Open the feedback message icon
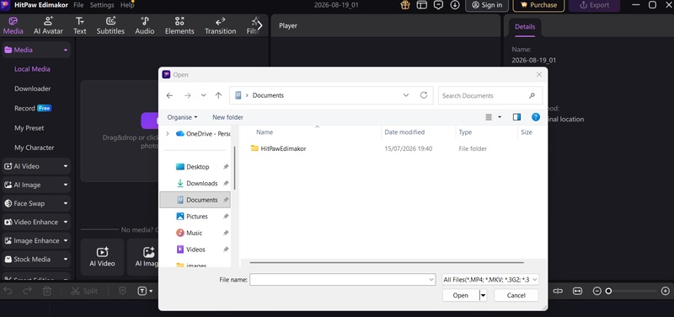Screen dimensions: 674x317 click(x=438, y=5)
